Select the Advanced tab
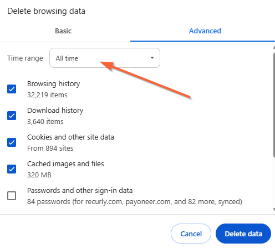This screenshot has height=248, width=275. [205, 31]
